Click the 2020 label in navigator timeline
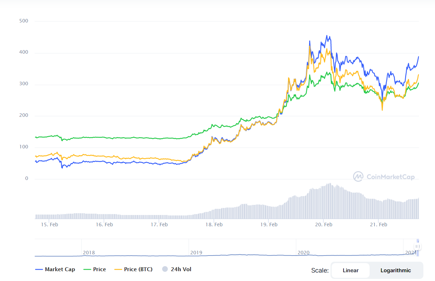 click(303, 253)
